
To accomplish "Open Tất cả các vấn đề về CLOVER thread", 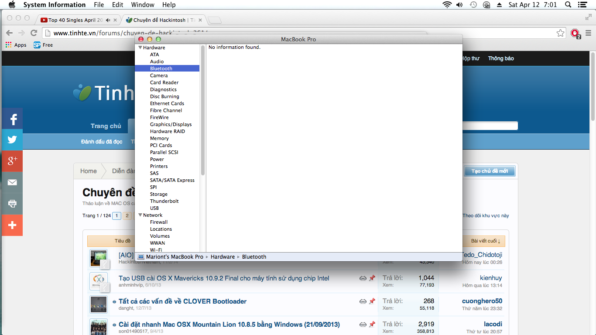I will (x=182, y=301).
